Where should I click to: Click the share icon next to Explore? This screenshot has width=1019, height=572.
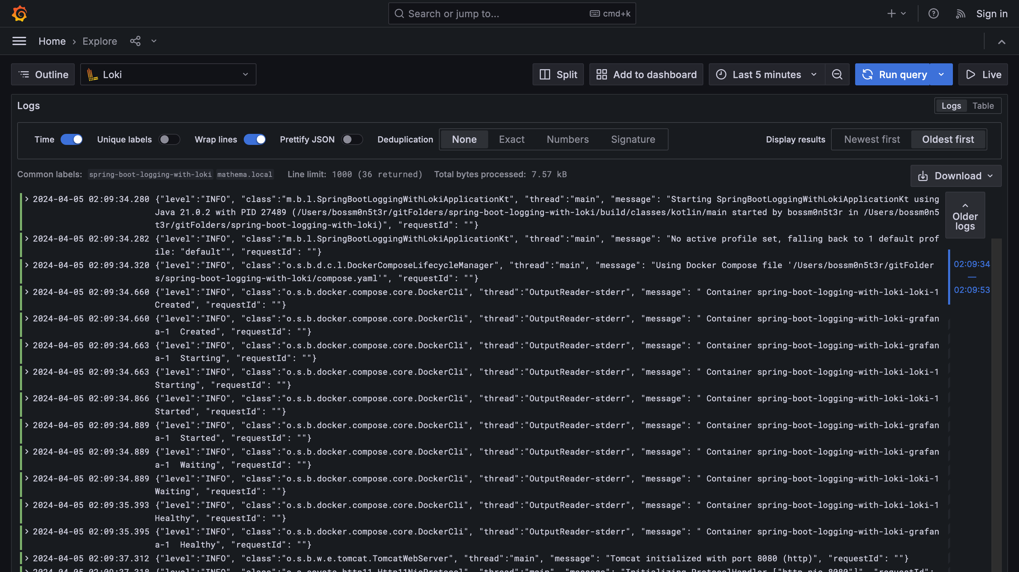tap(135, 41)
